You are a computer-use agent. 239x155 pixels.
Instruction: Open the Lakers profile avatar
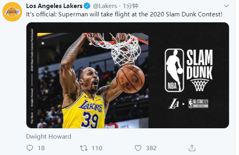12,12
